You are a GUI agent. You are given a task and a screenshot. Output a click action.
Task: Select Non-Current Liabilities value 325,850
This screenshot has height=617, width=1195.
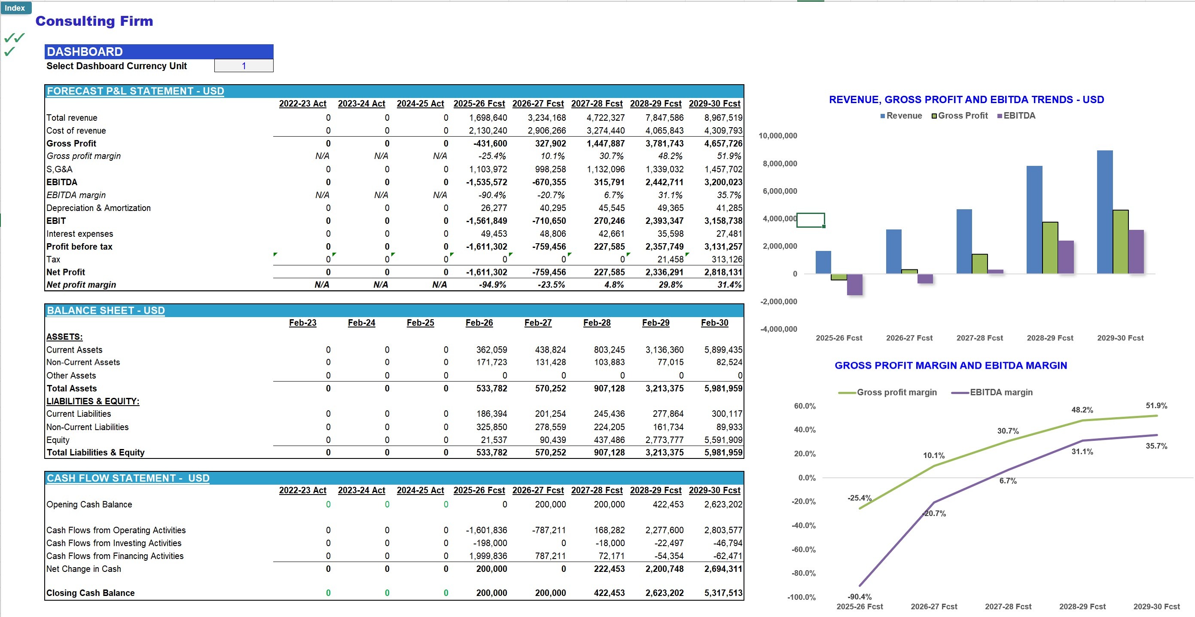pos(492,427)
